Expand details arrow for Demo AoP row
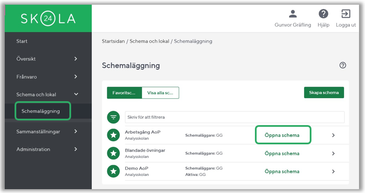The width and height of the screenshot is (365, 193). click(333, 171)
